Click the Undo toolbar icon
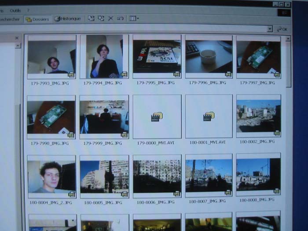Viewport: 308px width, 231px height. [x=120, y=18]
